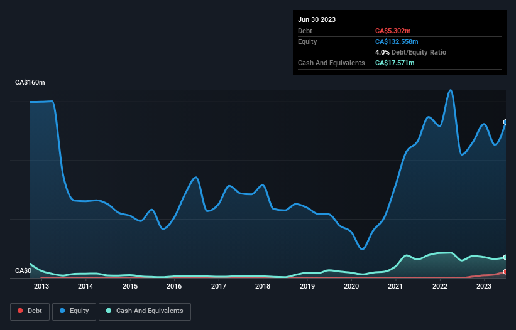Click Cash And Equivalents label in tooltip
This screenshot has height=330, width=516.
coord(331,63)
